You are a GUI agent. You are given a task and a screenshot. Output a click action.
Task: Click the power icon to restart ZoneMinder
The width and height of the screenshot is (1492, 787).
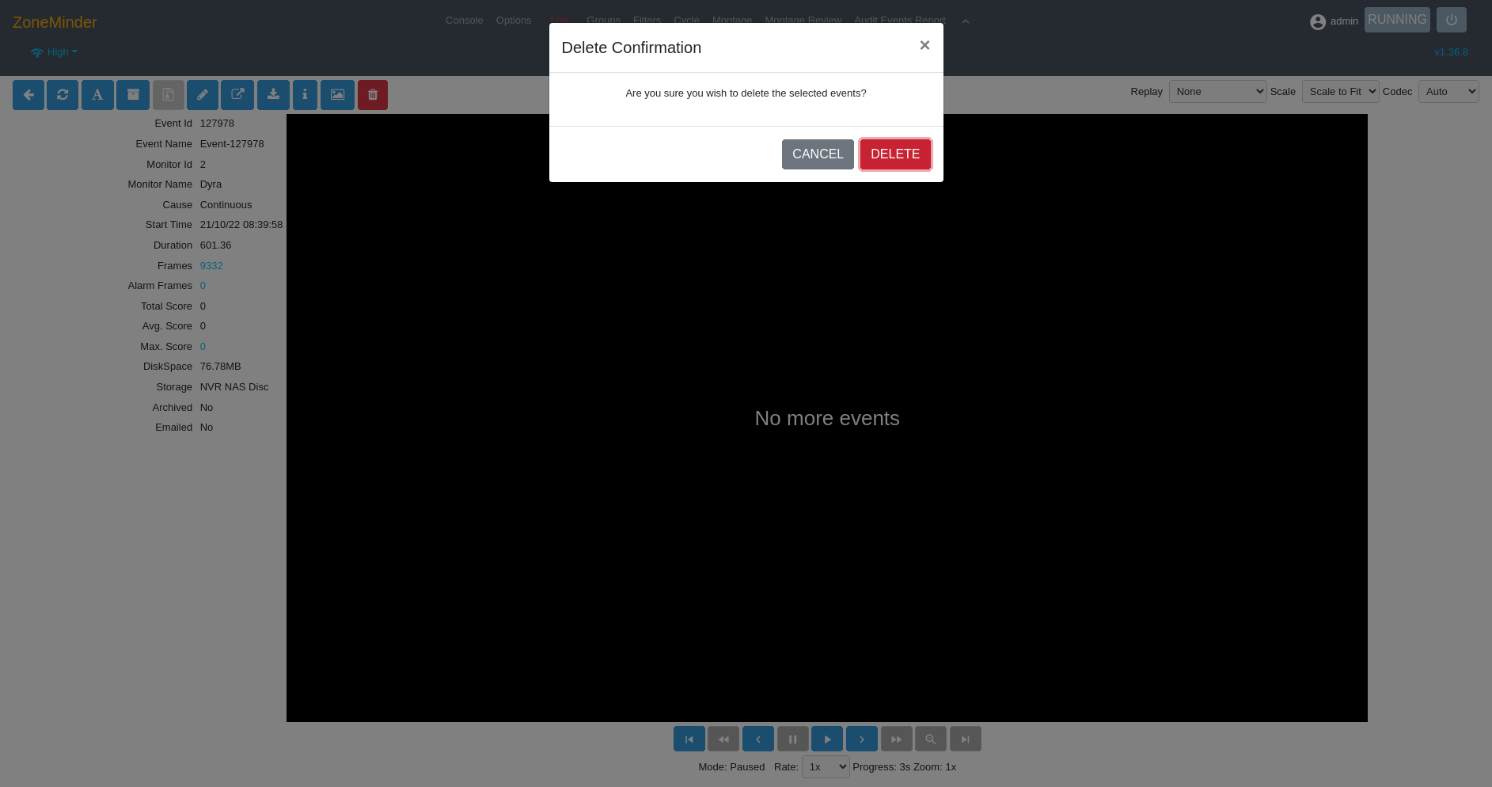1451,19
